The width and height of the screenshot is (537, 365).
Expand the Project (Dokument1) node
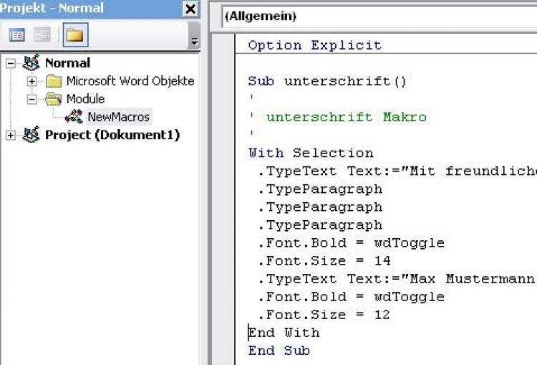(x=10, y=135)
